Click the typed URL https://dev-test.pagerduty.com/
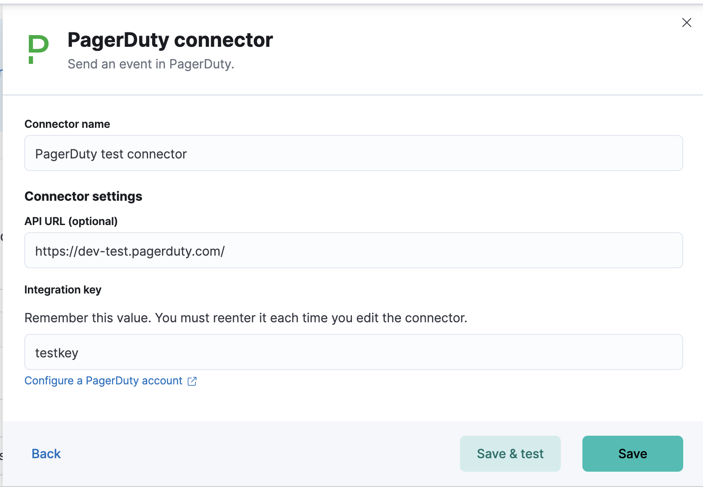Image resolution: width=703 pixels, height=487 pixels. coord(130,251)
